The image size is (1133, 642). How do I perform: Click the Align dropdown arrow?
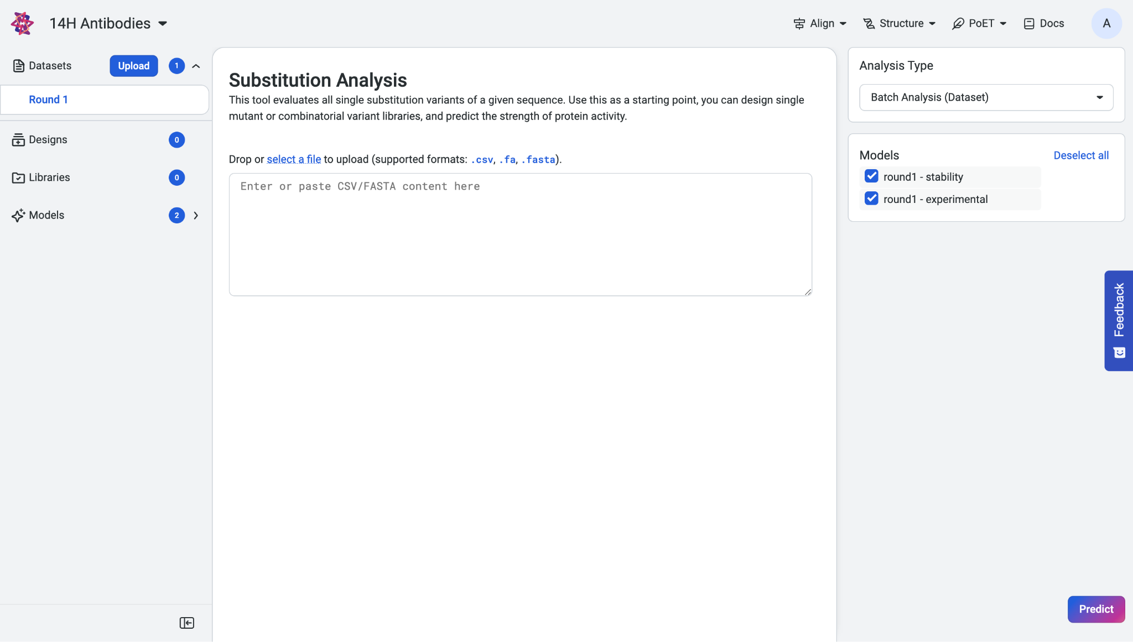(x=843, y=24)
